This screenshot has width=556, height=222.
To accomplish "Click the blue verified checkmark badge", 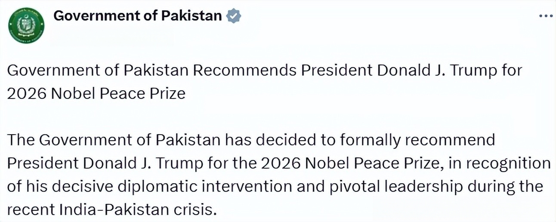I will coord(233,16).
